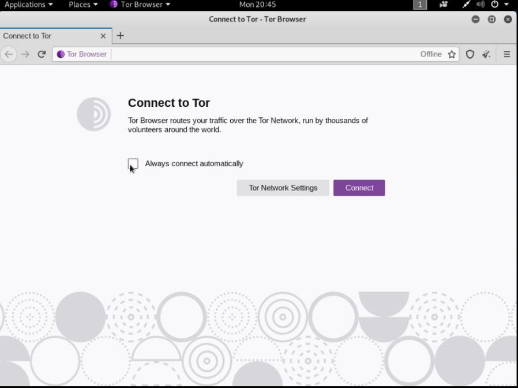
Task: Open the Applications menu
Action: click(x=28, y=5)
